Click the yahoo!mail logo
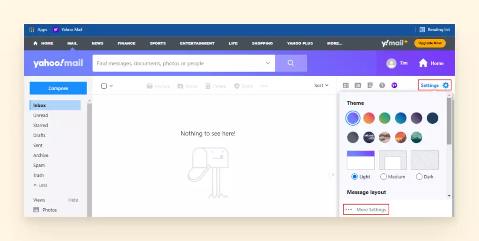The width and height of the screenshot is (479, 241). (58, 63)
